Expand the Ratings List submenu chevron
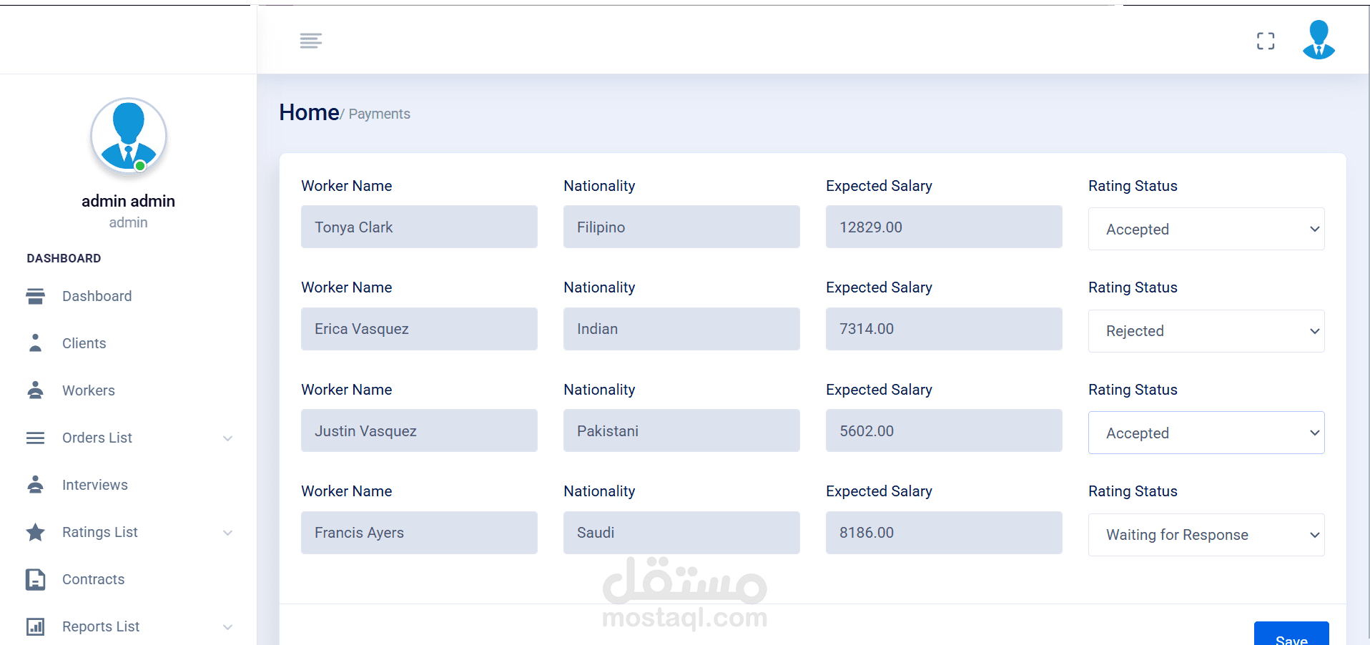Screen dimensions: 1370x645 [227, 533]
